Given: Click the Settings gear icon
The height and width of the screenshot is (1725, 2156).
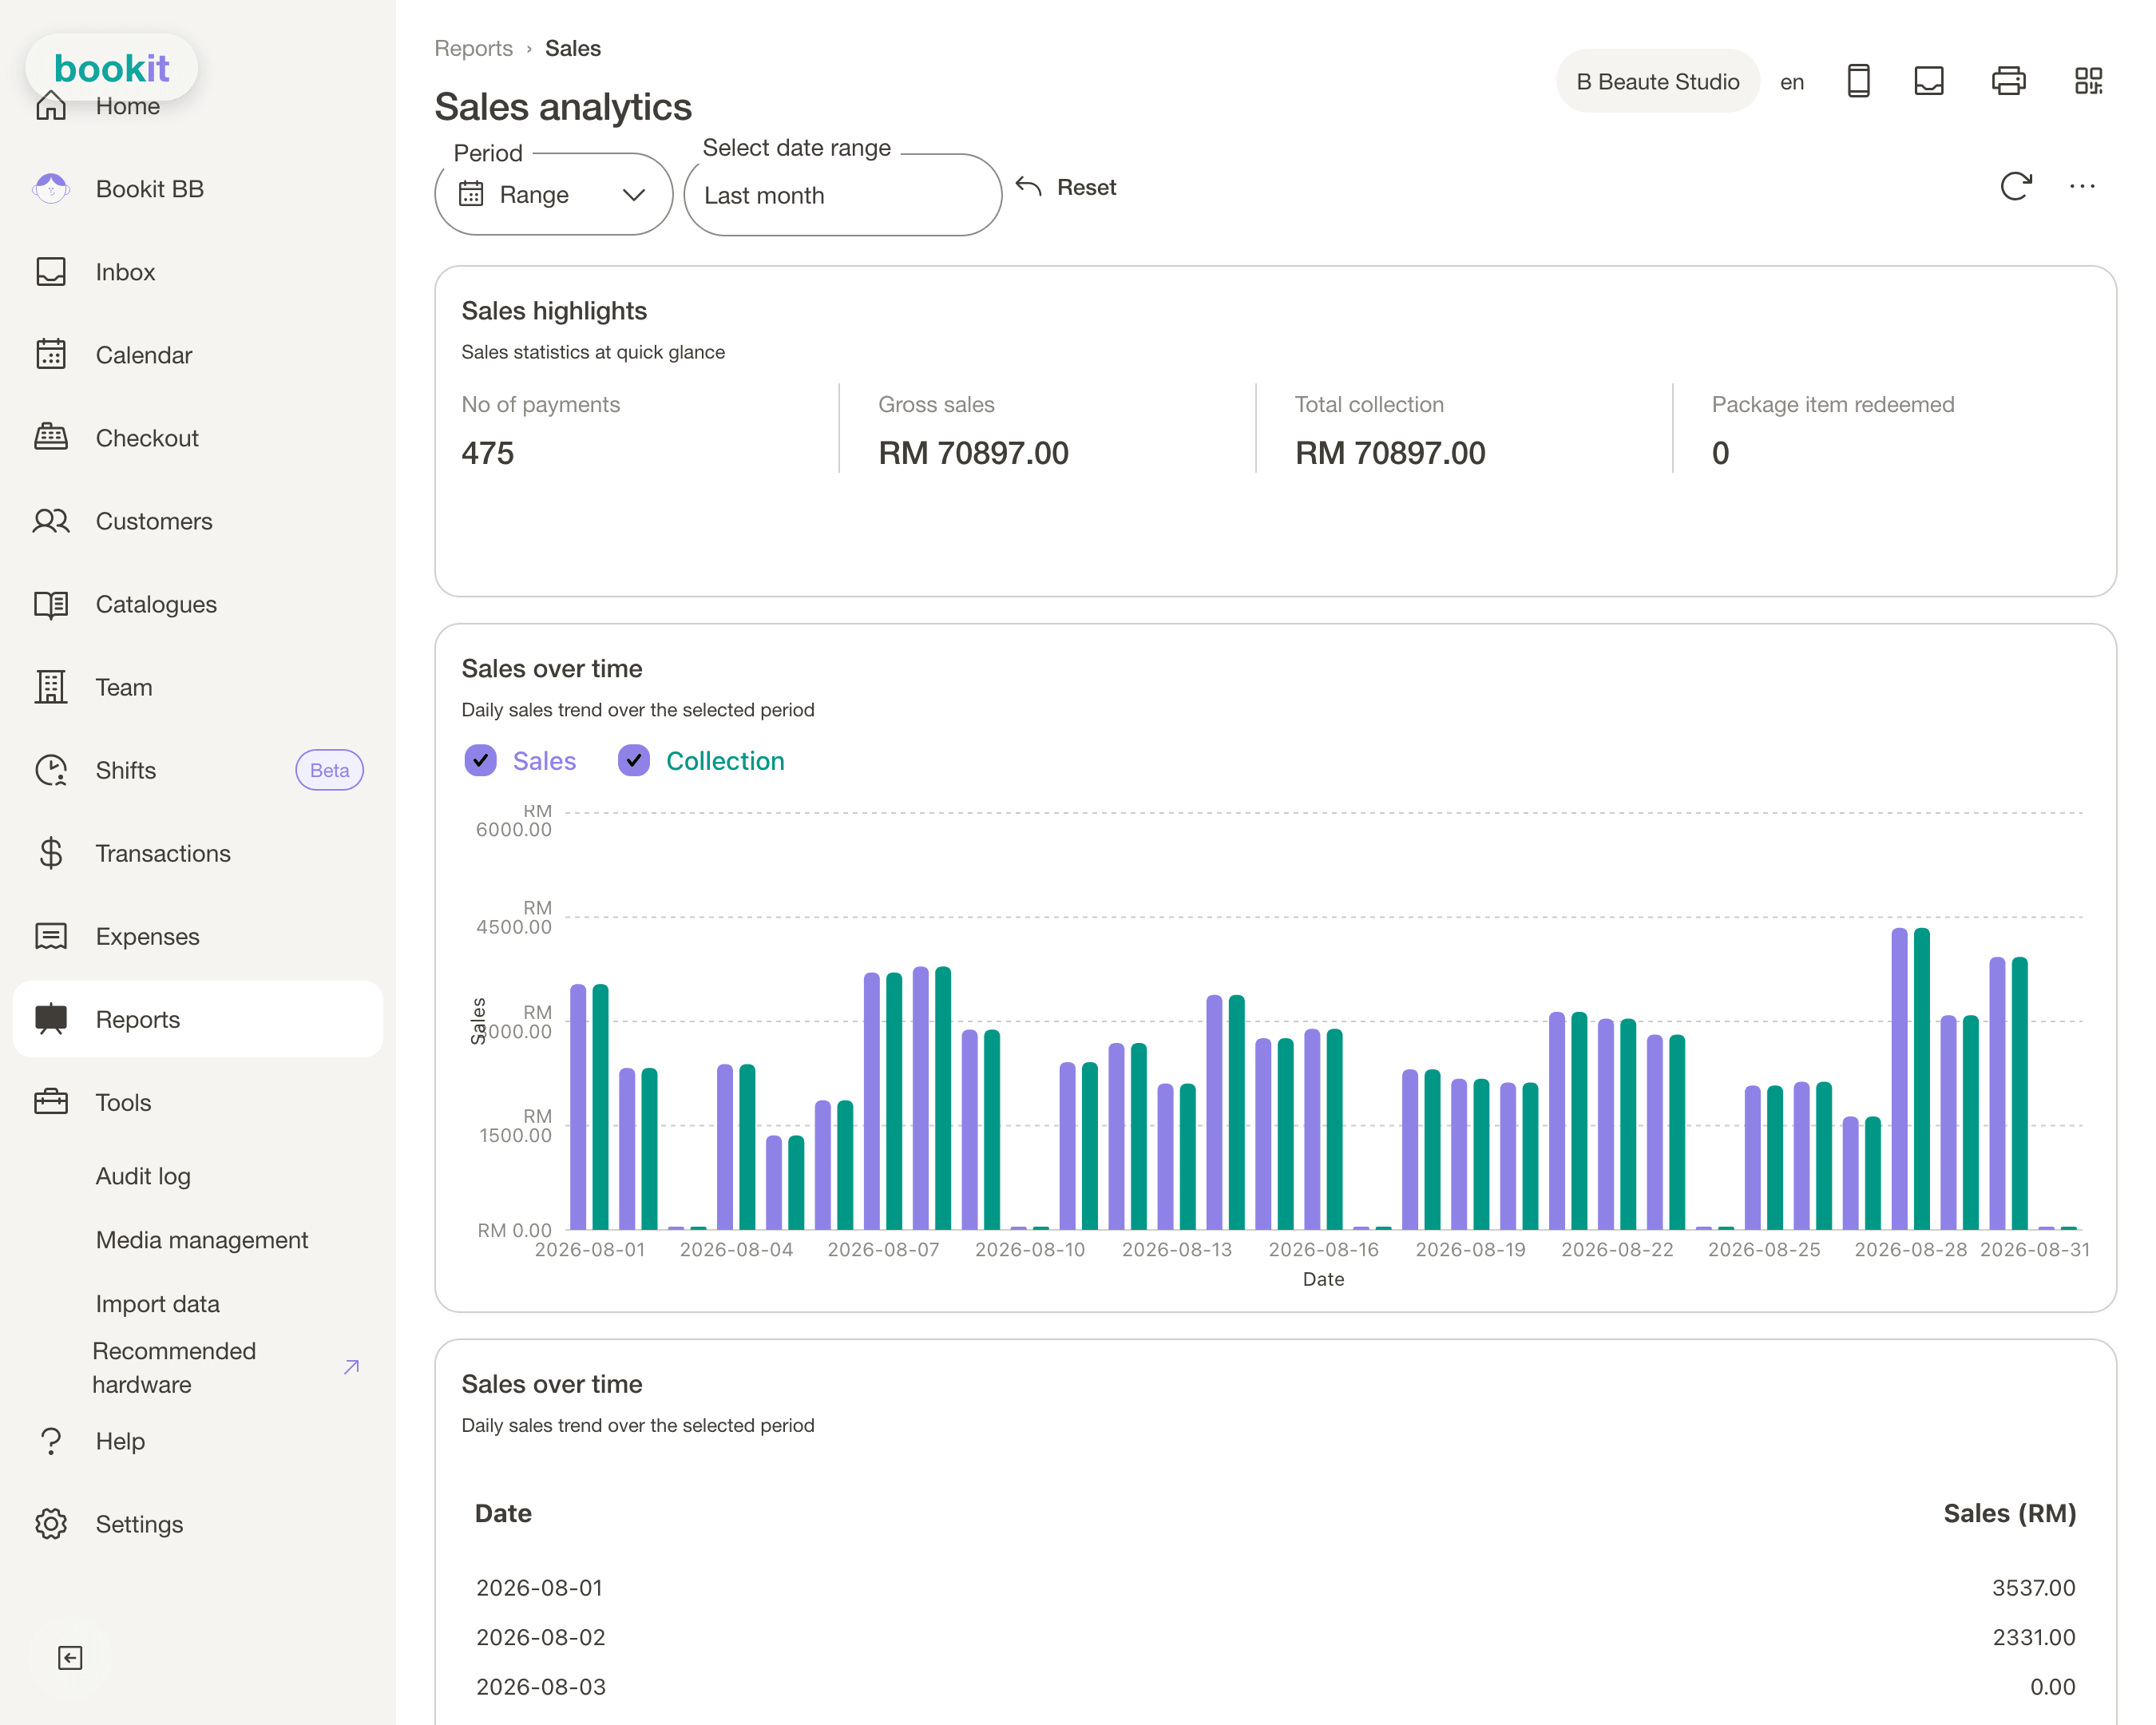Looking at the screenshot, I should coord(51,1523).
